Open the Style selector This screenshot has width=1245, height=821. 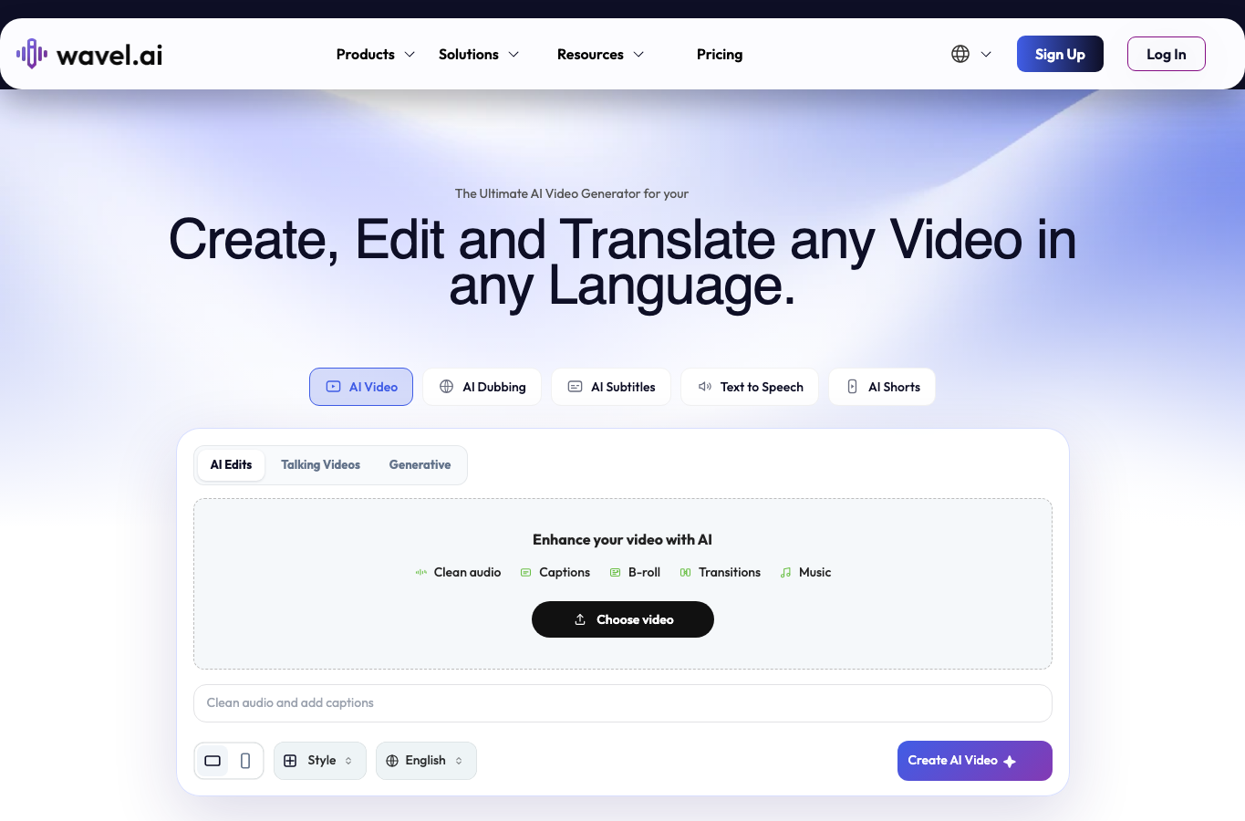click(320, 761)
